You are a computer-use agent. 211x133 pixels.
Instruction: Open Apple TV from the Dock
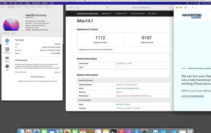point(114,131)
